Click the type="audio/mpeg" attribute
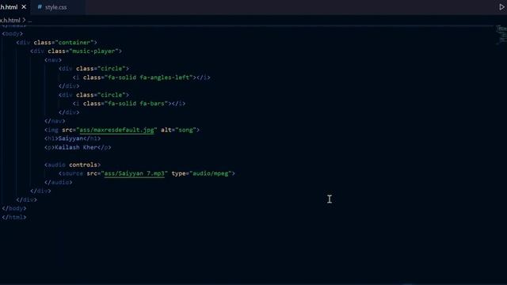Screen dimensions: 507x285 point(201,173)
